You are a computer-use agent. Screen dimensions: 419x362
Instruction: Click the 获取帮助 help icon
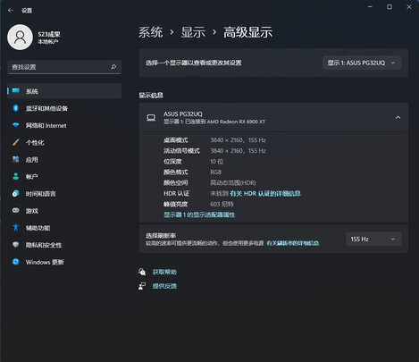(x=142, y=272)
